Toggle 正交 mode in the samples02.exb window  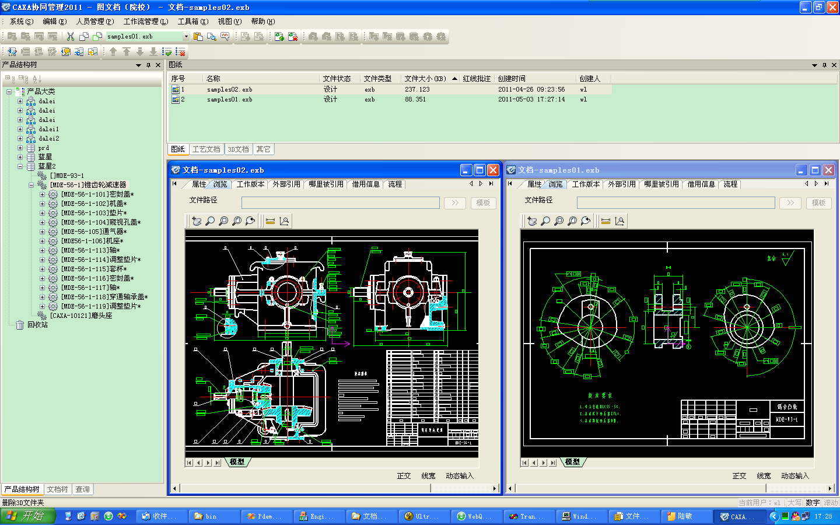[x=404, y=476]
